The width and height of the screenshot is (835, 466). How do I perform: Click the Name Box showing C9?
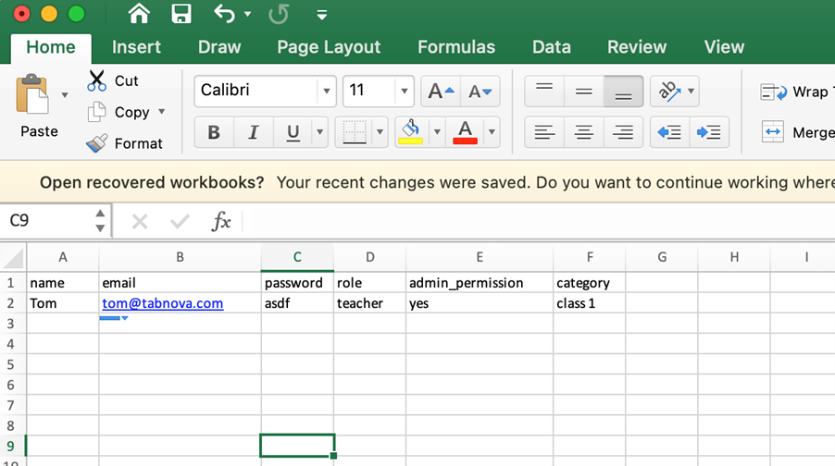tap(47, 220)
